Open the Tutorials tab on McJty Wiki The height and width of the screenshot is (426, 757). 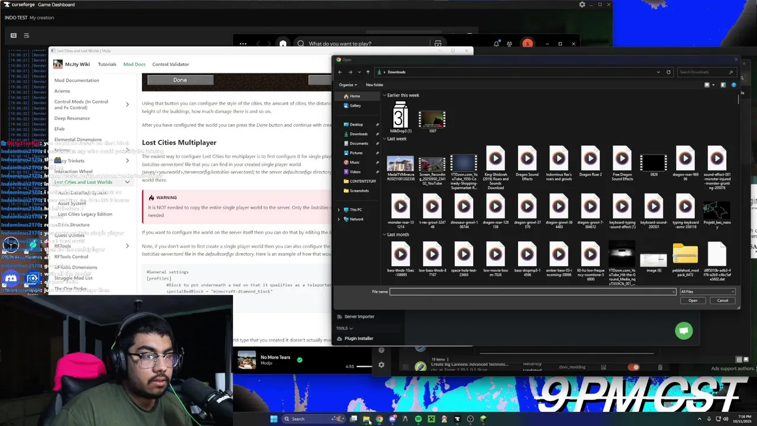(x=107, y=64)
